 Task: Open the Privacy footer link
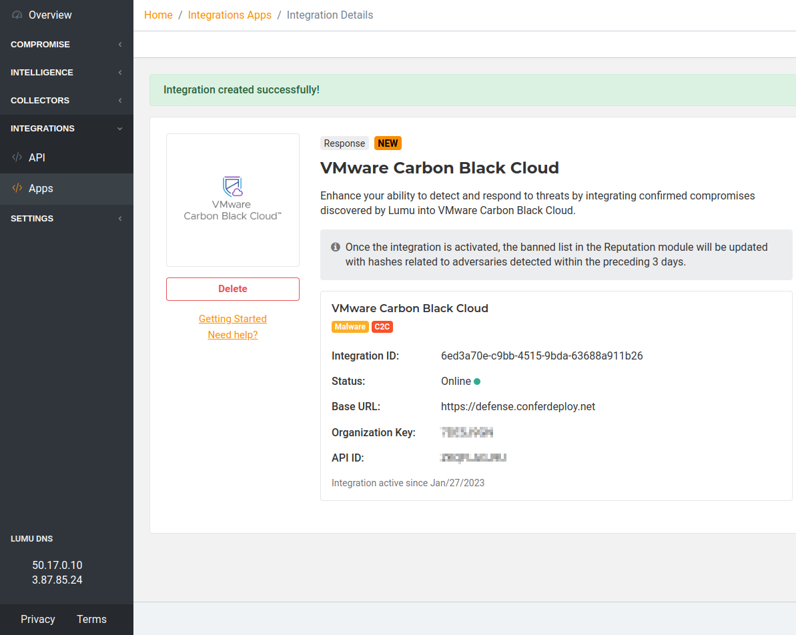click(x=38, y=619)
